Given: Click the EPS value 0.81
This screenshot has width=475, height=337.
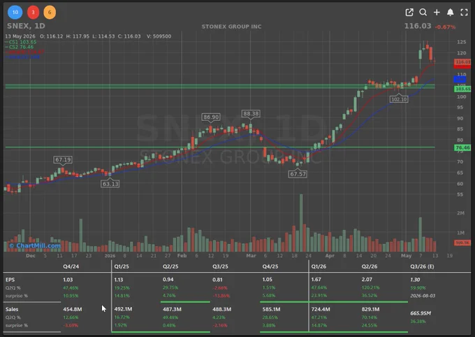Looking at the screenshot, I should [x=217, y=280].
